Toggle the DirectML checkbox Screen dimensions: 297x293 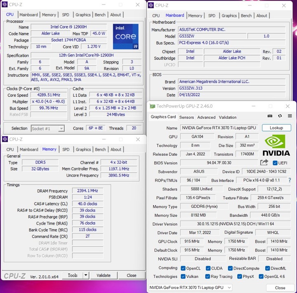(x=267, y=268)
